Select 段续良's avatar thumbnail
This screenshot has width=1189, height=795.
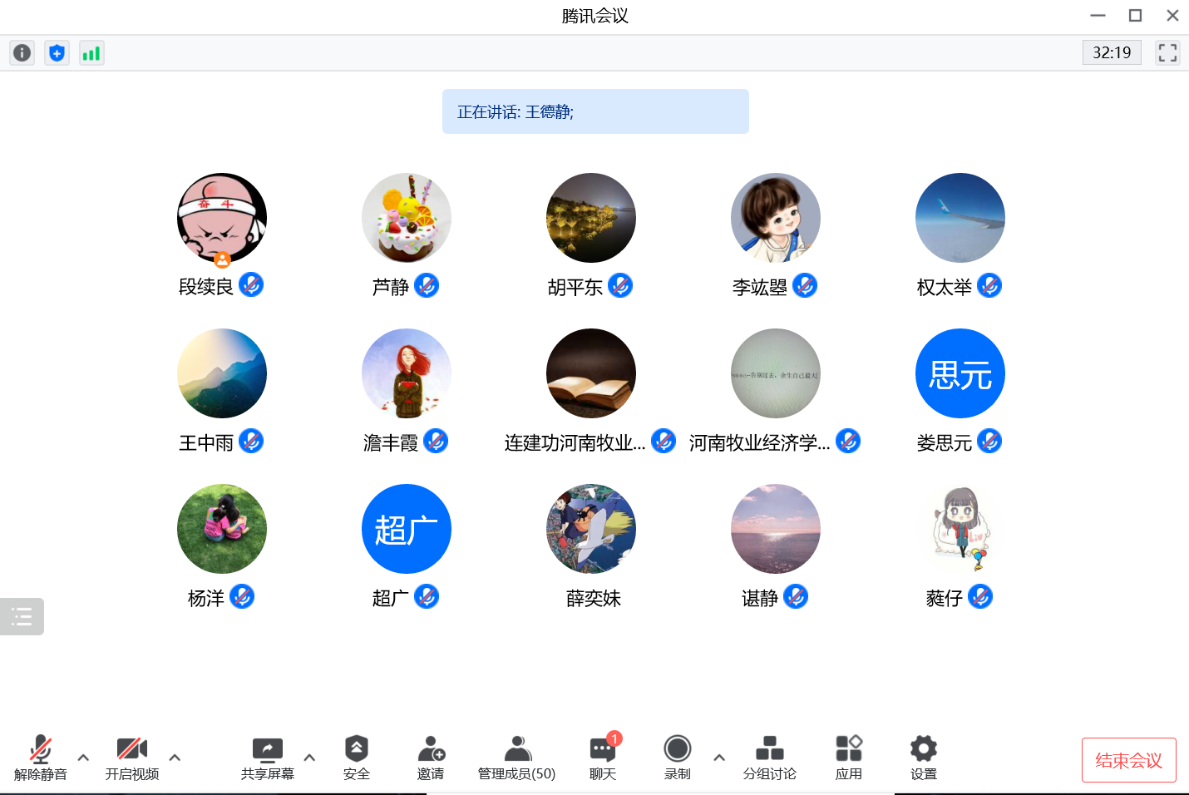pyautogui.click(x=222, y=218)
